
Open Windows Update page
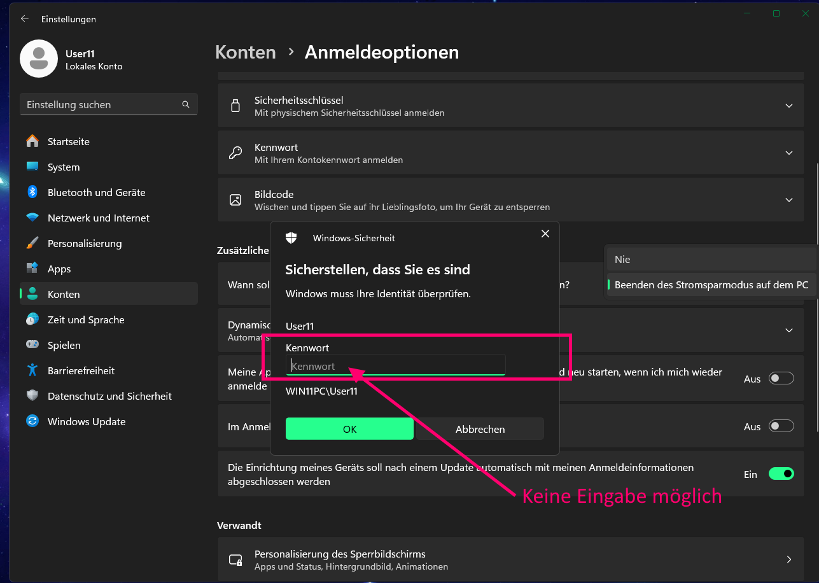coord(109,421)
